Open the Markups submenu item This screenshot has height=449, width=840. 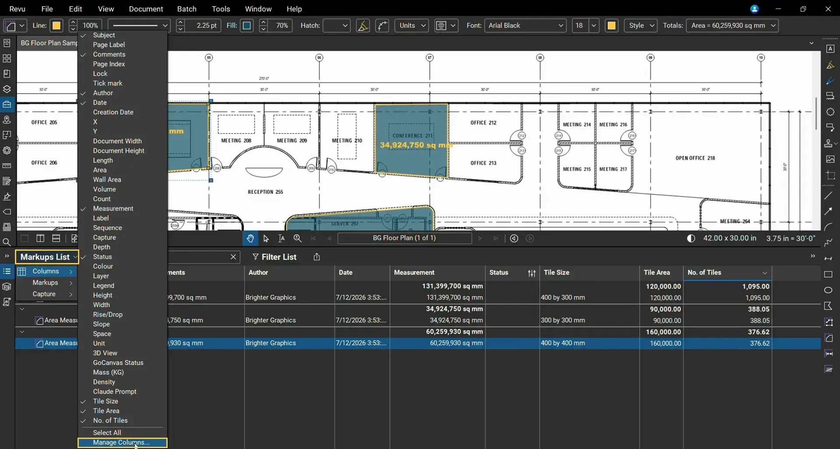pos(46,283)
